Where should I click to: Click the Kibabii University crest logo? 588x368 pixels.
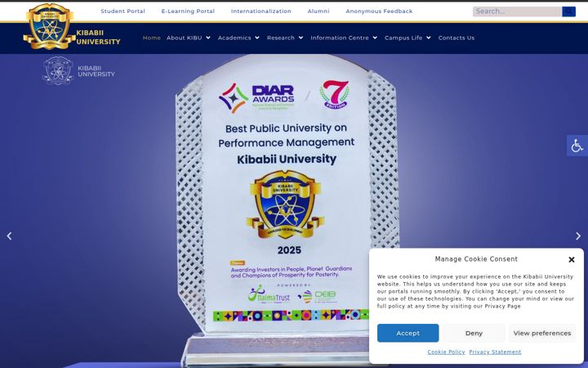(49, 26)
